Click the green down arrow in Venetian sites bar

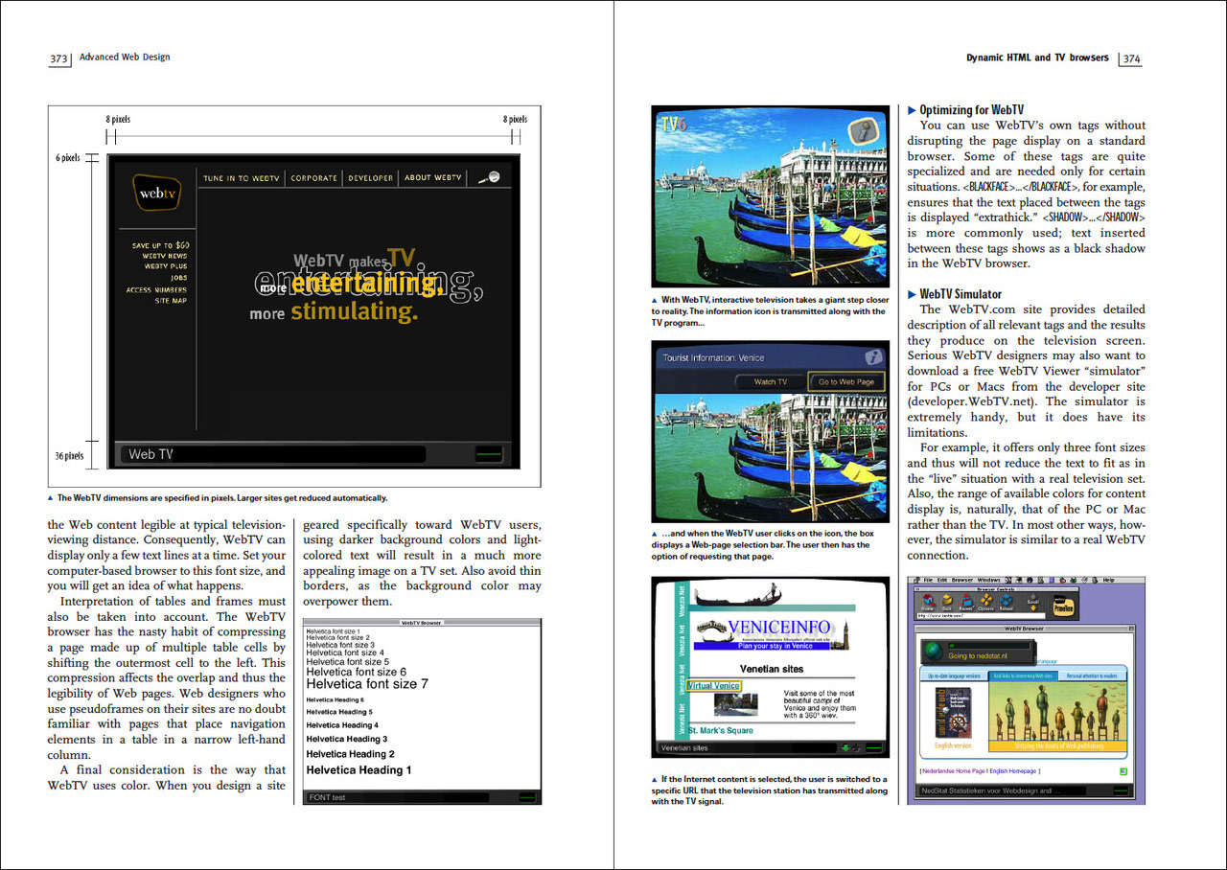(x=846, y=747)
